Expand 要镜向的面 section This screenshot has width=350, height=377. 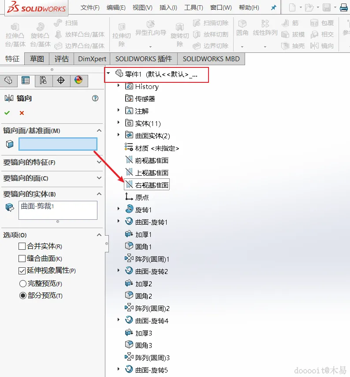point(52,178)
